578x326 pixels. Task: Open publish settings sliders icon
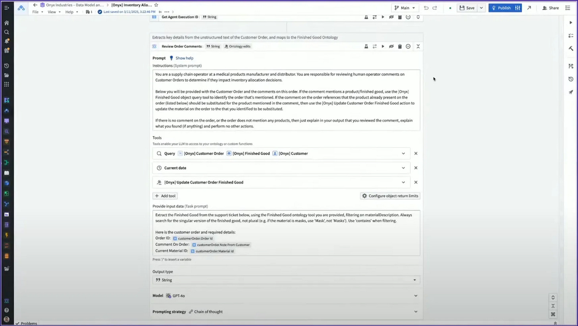518,8
